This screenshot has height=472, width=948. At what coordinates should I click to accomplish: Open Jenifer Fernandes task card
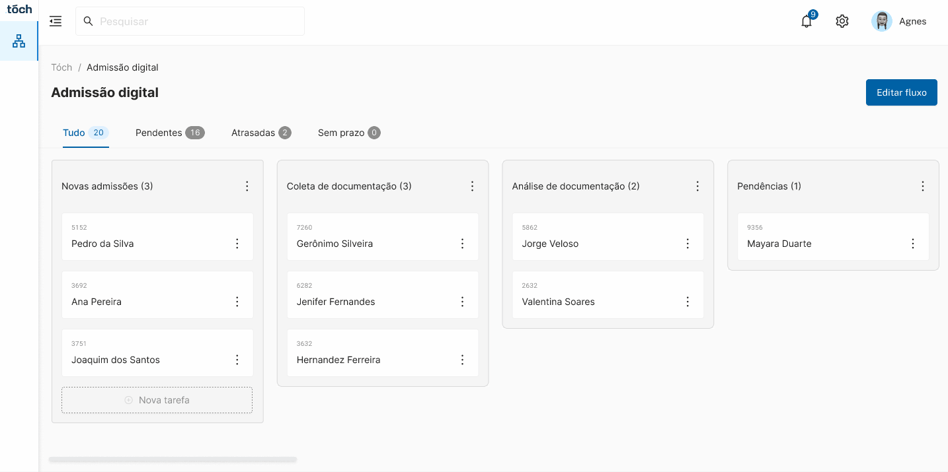(x=383, y=294)
